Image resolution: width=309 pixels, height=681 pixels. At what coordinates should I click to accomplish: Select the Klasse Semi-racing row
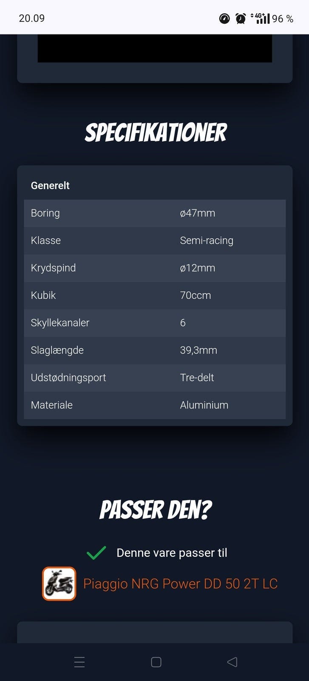pyautogui.click(x=155, y=240)
